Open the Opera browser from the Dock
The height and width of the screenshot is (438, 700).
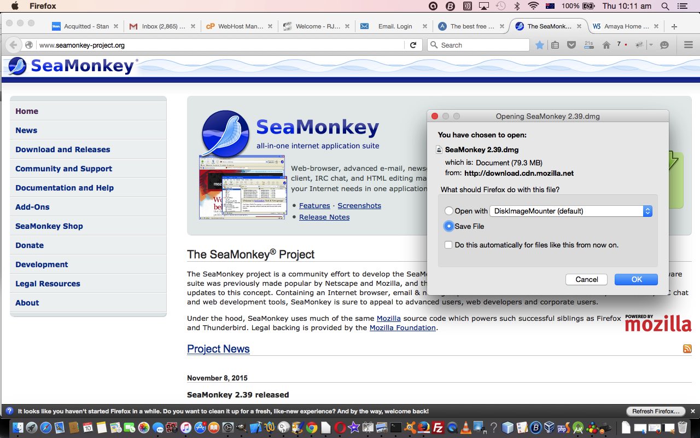coord(340,428)
